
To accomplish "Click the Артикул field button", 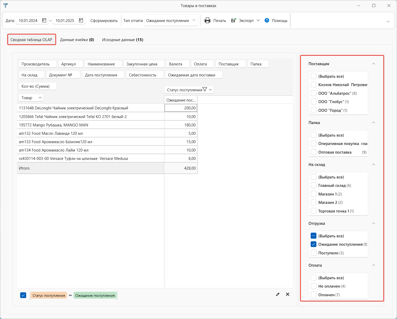I will (x=71, y=64).
